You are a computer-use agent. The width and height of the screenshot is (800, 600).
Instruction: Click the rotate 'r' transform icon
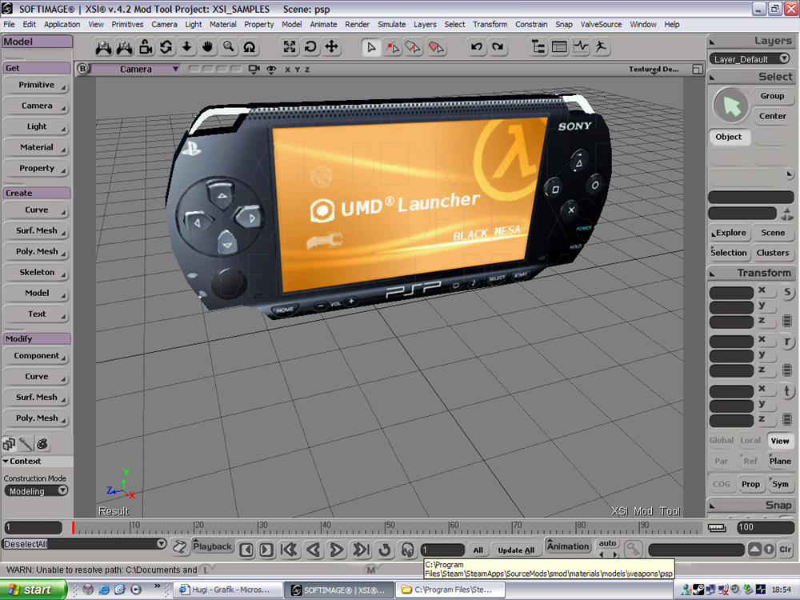[787, 342]
